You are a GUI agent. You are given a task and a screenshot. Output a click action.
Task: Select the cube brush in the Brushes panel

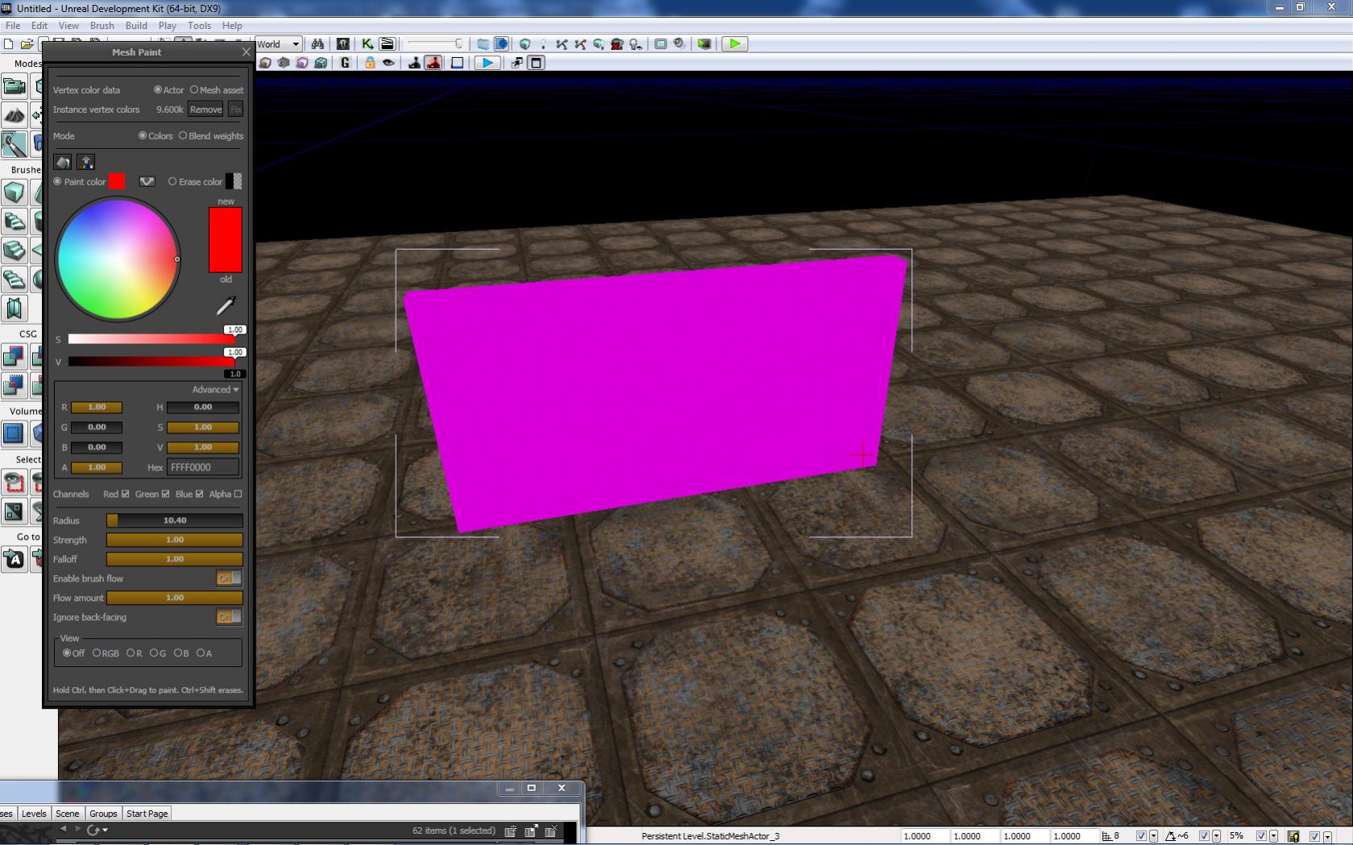click(x=14, y=193)
